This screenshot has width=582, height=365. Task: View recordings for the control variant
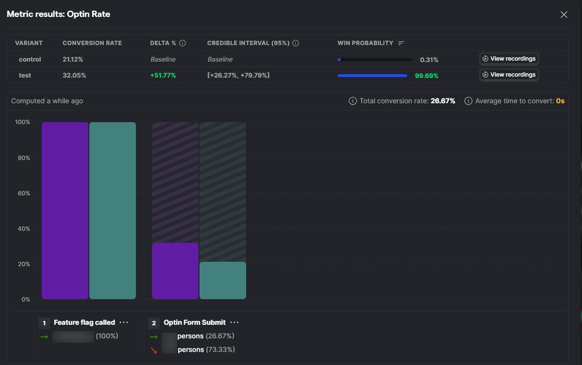[509, 59]
